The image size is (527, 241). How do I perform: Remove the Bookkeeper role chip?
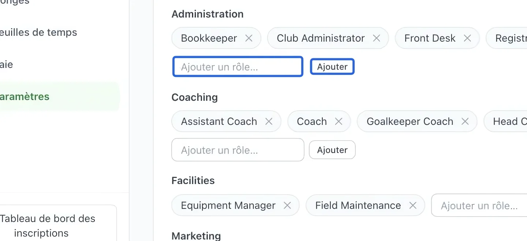click(249, 38)
